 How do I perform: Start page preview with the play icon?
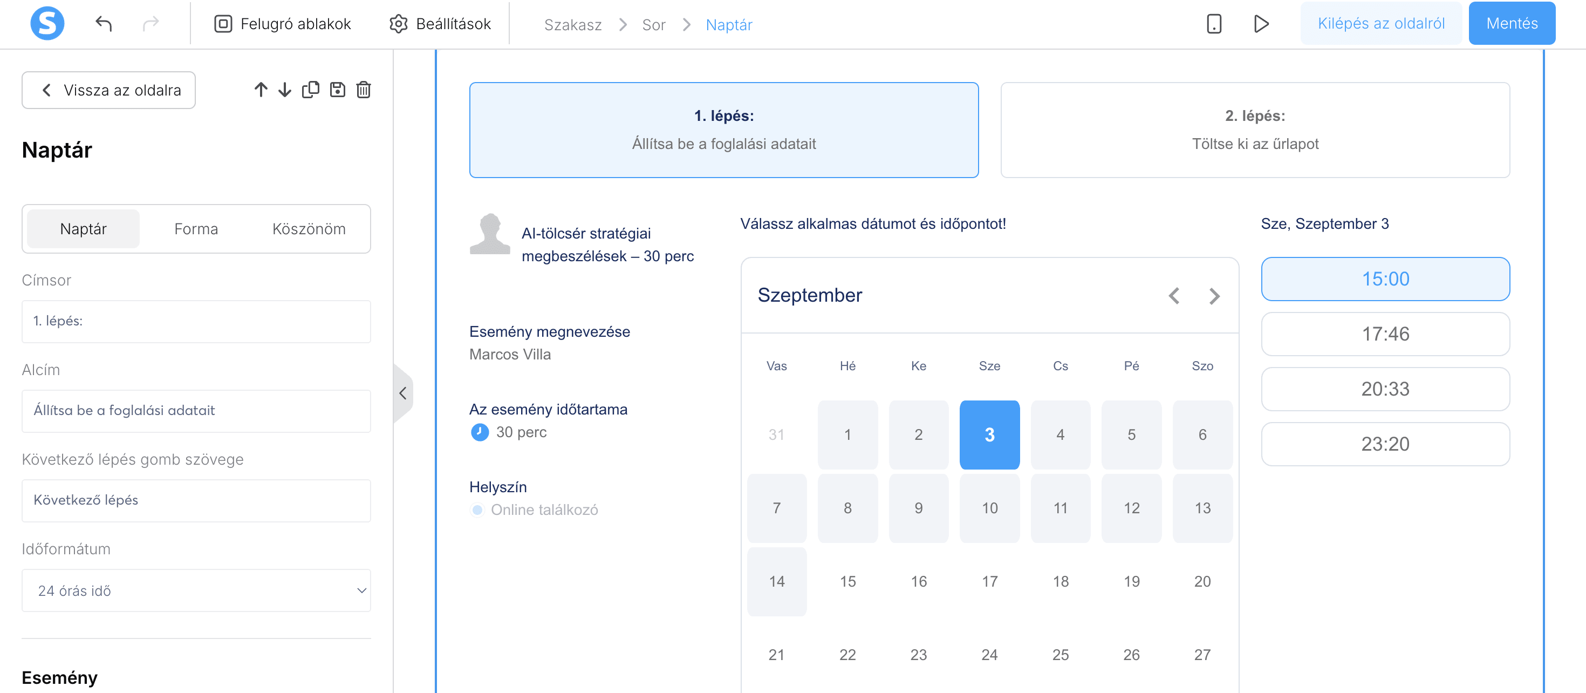1262,23
